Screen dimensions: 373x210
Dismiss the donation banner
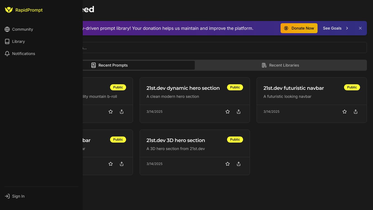click(x=360, y=28)
